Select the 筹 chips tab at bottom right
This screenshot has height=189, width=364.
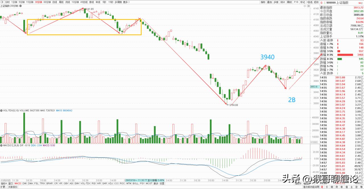(x=361, y=187)
